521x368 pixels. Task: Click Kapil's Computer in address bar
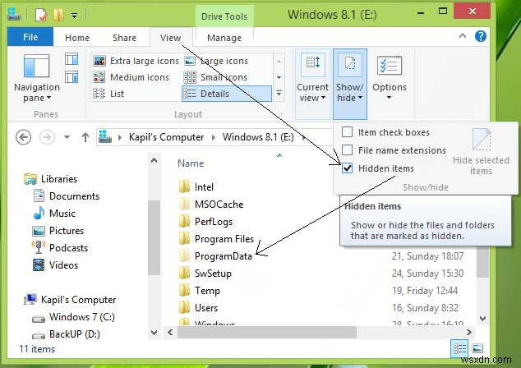(170, 137)
